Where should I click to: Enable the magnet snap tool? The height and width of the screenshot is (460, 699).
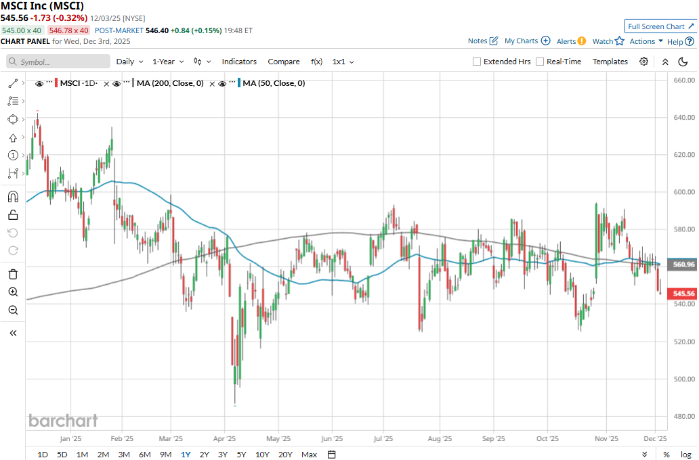pos(12,197)
